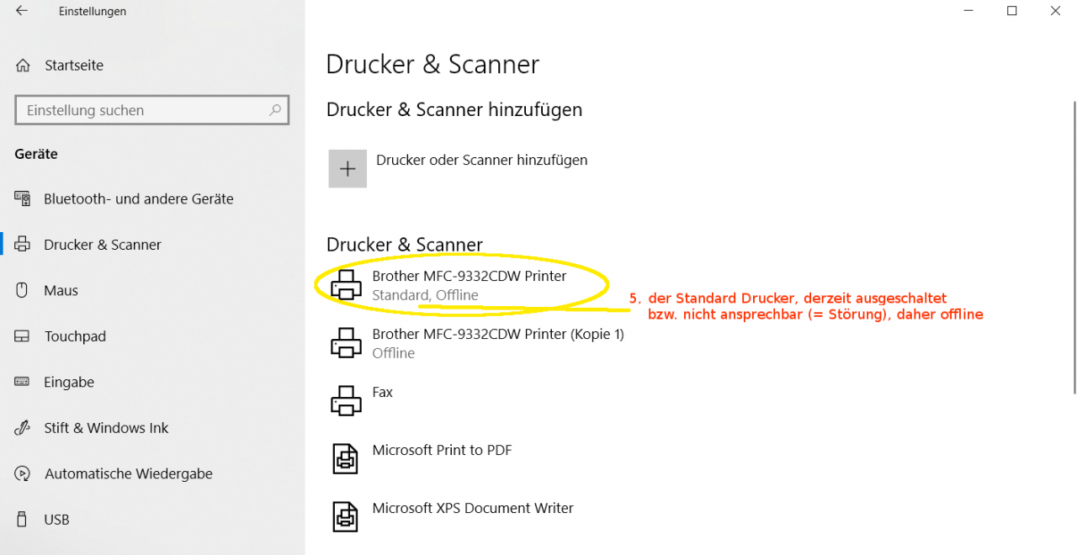Click the plus icon to add a printer
This screenshot has height=555, width=1077.
tap(348, 169)
